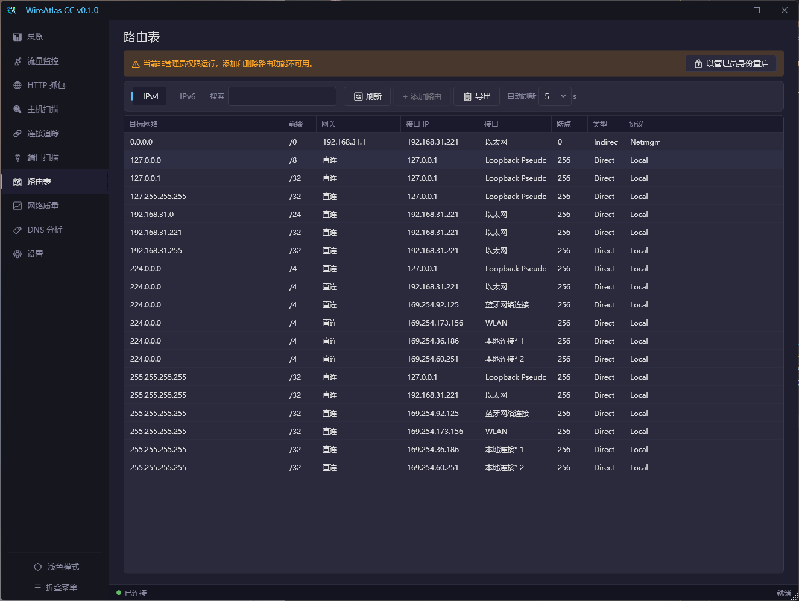
Task: Open 主机扫描 host scan icon
Action: tap(17, 109)
